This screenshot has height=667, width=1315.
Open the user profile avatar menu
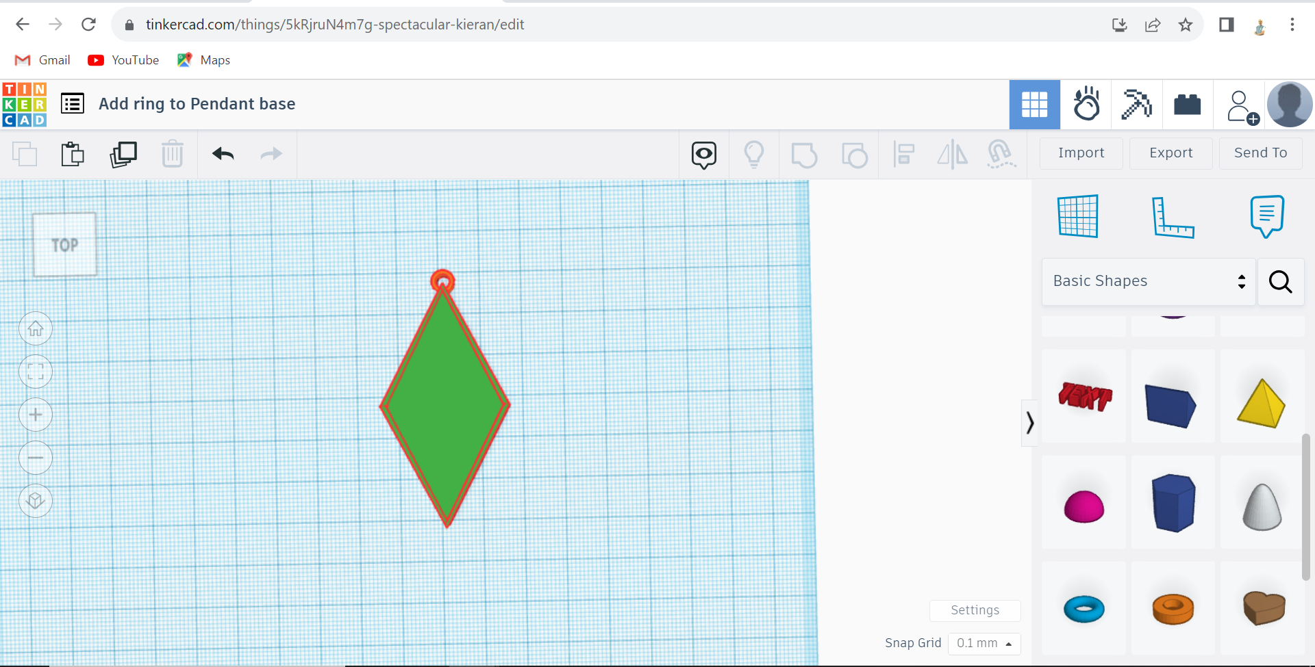click(x=1290, y=105)
